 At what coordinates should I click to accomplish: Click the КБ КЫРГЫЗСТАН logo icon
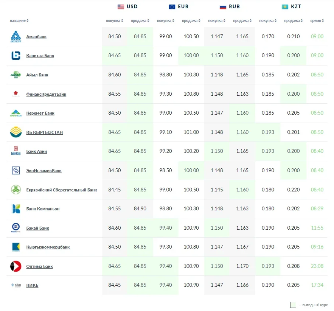point(16,132)
